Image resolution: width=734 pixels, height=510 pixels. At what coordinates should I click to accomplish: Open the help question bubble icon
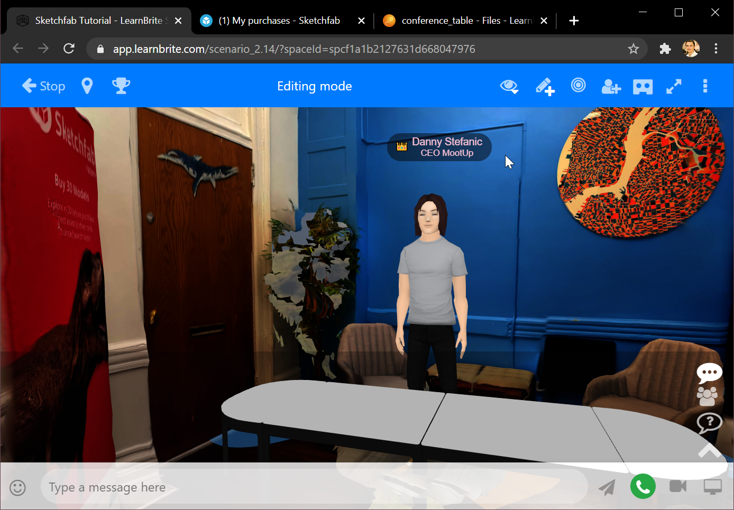tap(709, 423)
